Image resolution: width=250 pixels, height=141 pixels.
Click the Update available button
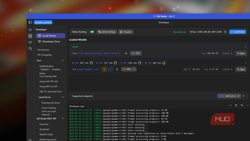pos(43,22)
